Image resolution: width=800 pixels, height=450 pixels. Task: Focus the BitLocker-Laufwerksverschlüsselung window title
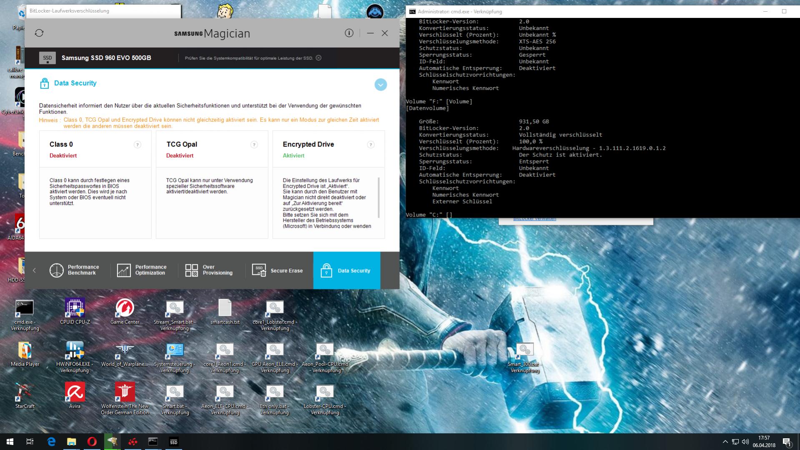click(x=69, y=11)
